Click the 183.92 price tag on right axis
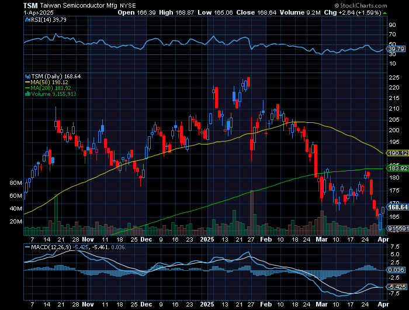 (x=397, y=168)
